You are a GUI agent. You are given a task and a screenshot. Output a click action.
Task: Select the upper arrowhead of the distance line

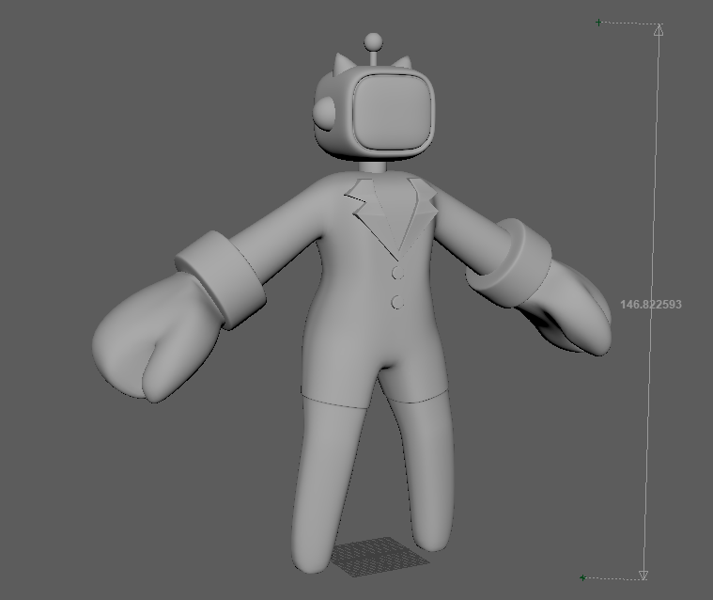(659, 30)
